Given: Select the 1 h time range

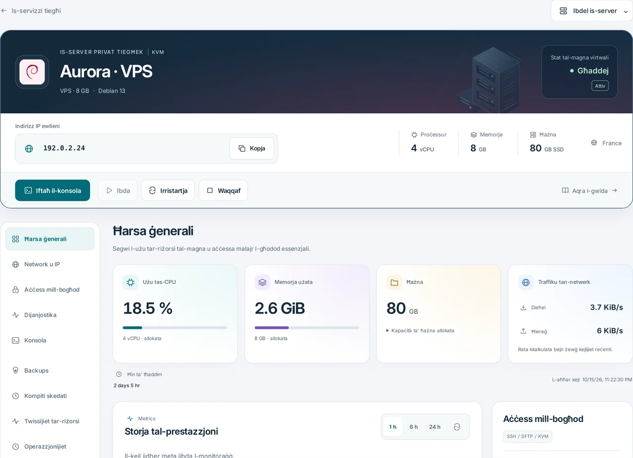Looking at the screenshot, I should (393, 427).
